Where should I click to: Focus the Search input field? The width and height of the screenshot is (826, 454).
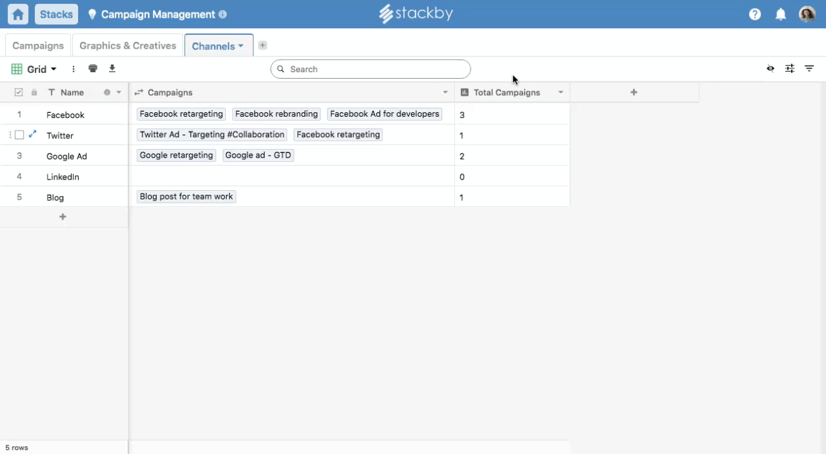click(x=370, y=69)
